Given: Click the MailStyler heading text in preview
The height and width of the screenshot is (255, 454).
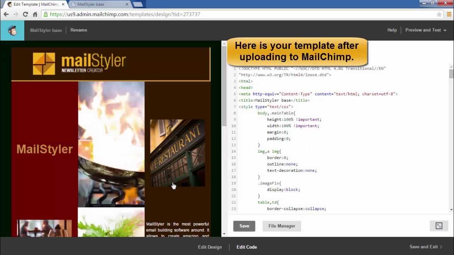Looking at the screenshot, I should (x=45, y=149).
